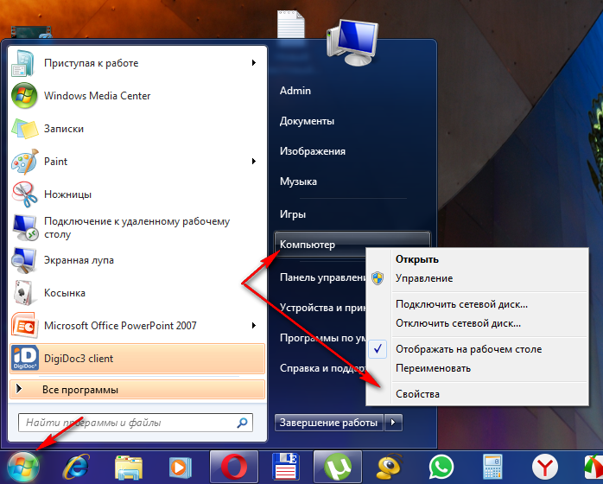Select Отключить сетевой диск... menu entry
This screenshot has width=603, height=484.
point(458,323)
